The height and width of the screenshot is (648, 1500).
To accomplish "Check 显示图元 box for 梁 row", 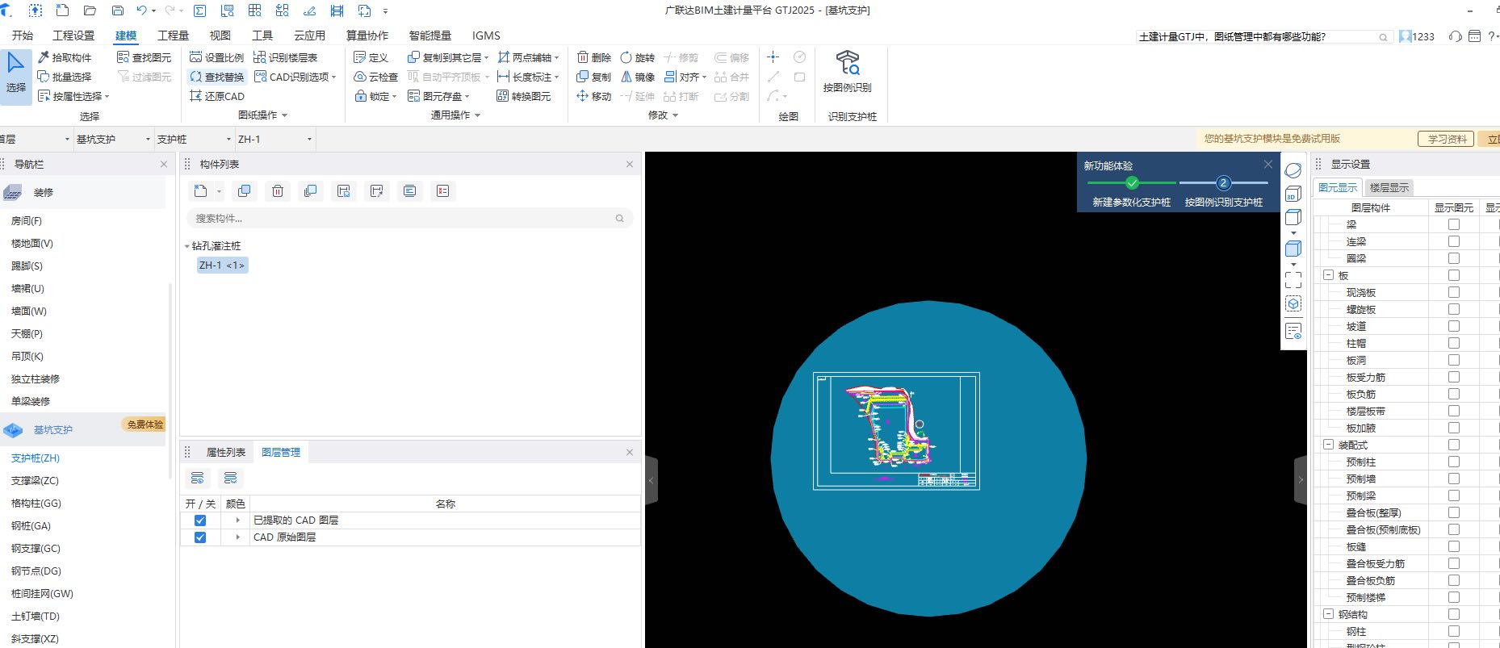I will tap(1454, 224).
